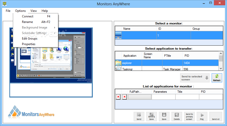Choose Rename from the Options menu
Image resolution: width=227 pixels, height=126 pixels.
[x=36, y=22]
